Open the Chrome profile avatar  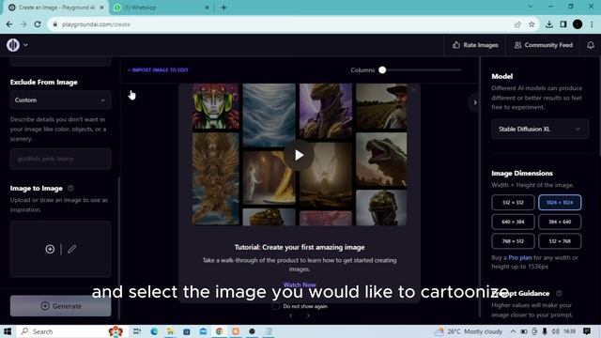pos(578,24)
